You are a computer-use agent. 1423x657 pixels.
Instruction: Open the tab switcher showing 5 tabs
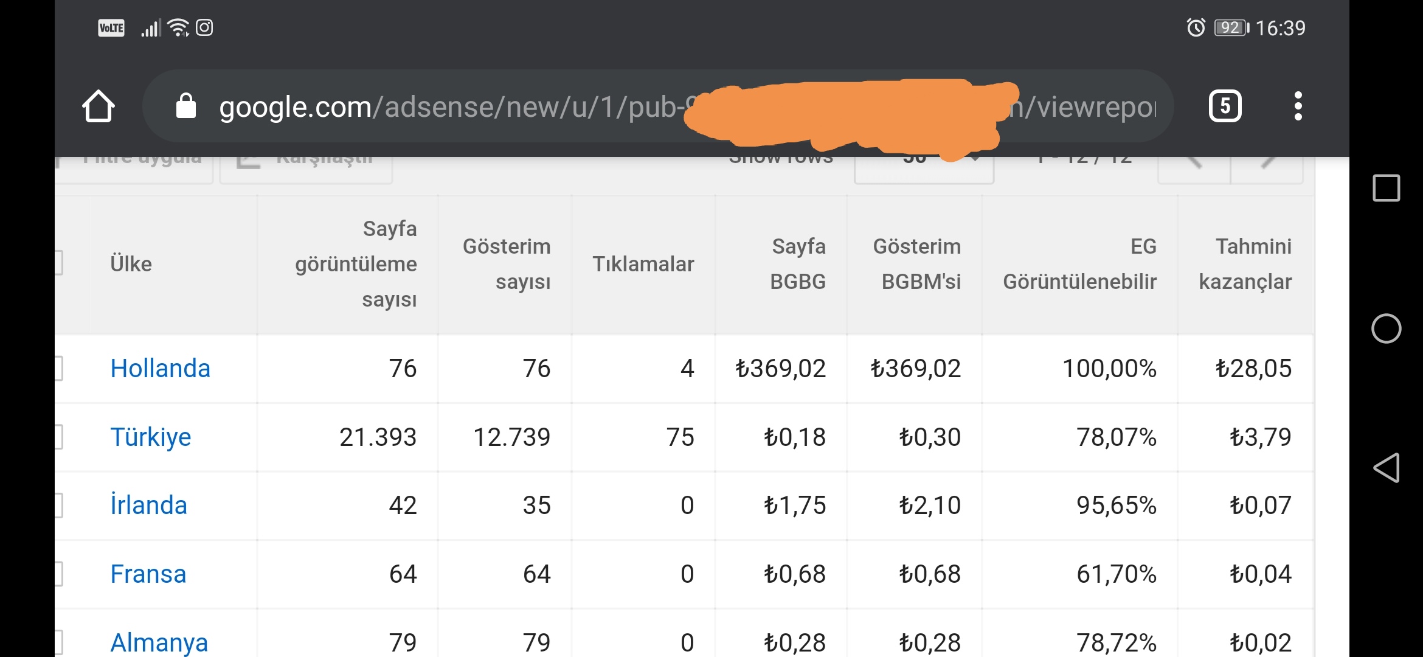click(1225, 106)
